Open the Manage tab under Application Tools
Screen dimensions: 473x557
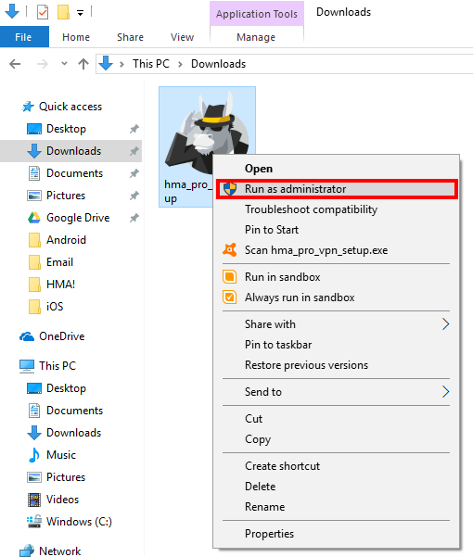pyautogui.click(x=256, y=37)
